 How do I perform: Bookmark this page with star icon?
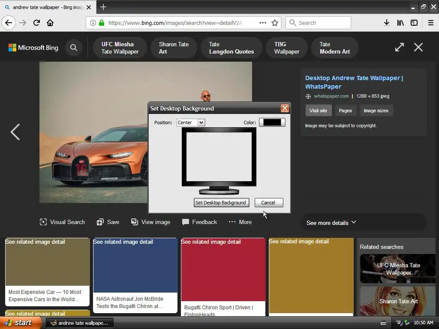coord(275,23)
